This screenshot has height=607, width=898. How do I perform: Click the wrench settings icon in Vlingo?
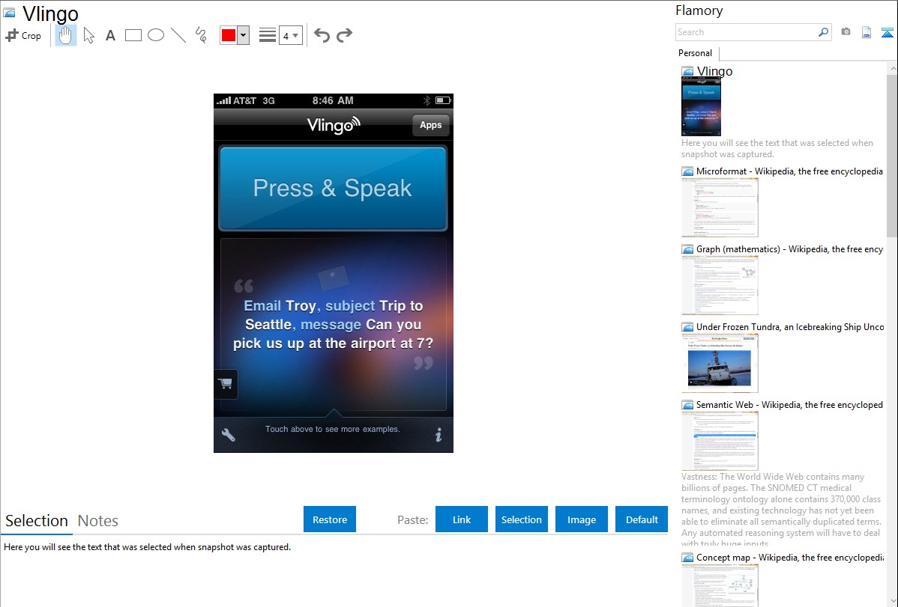[228, 435]
